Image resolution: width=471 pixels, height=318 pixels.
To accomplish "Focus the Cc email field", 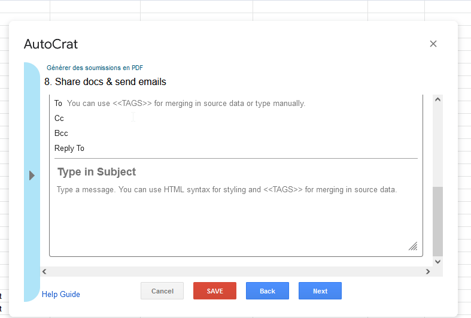I will (x=239, y=119).
